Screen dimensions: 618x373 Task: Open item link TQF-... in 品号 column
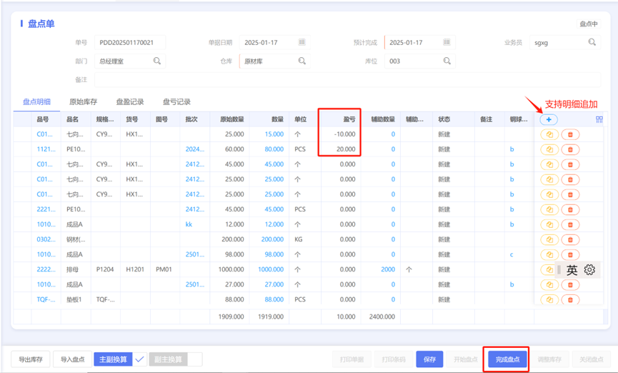point(46,299)
